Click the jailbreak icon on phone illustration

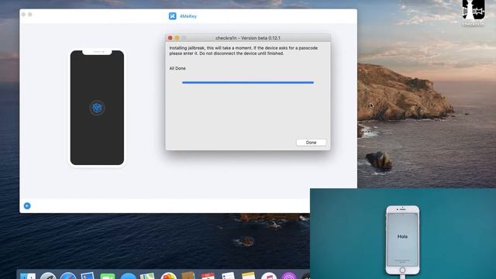point(97,108)
